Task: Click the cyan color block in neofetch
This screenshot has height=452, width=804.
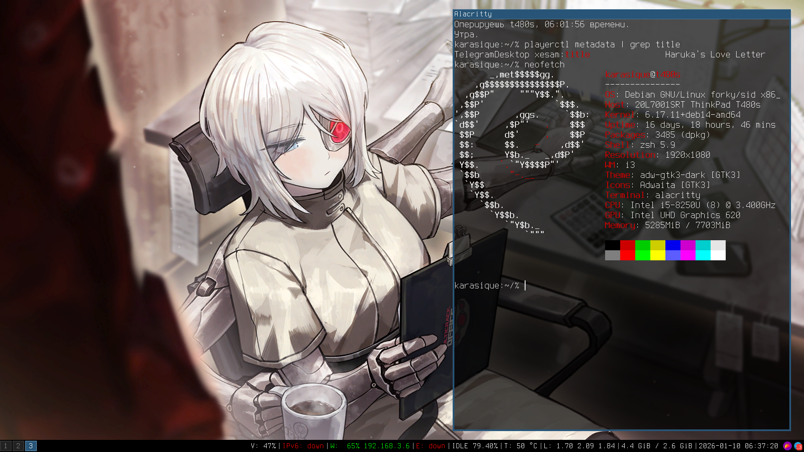Action: coord(703,245)
